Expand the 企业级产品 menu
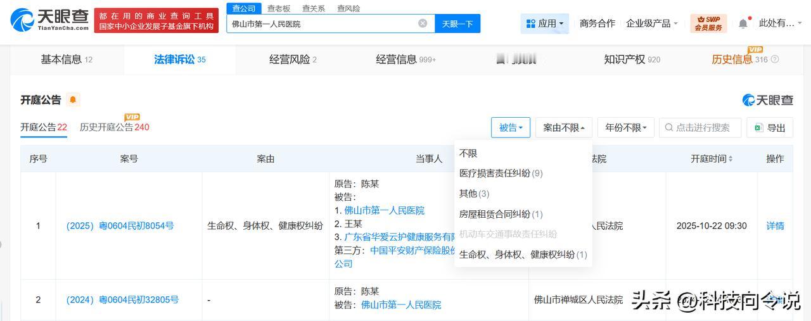 point(652,23)
